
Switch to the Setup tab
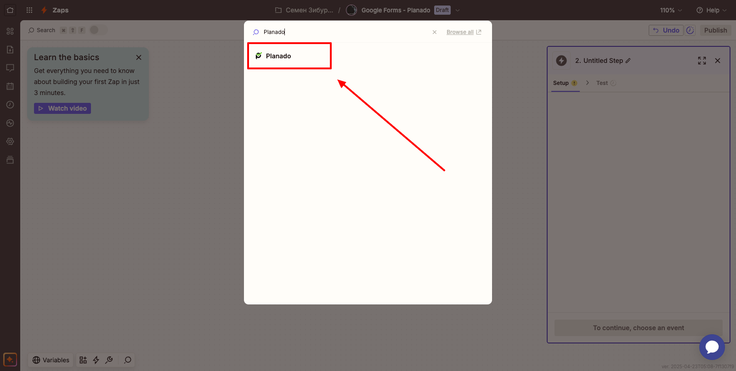[x=565, y=83]
